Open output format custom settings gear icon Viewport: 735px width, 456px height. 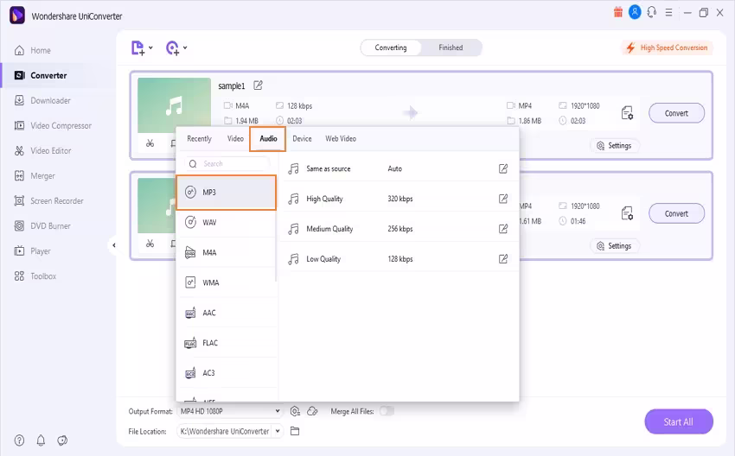point(295,411)
